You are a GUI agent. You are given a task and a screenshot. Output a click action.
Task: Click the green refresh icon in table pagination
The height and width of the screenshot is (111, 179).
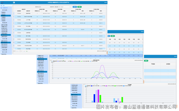[27, 51]
